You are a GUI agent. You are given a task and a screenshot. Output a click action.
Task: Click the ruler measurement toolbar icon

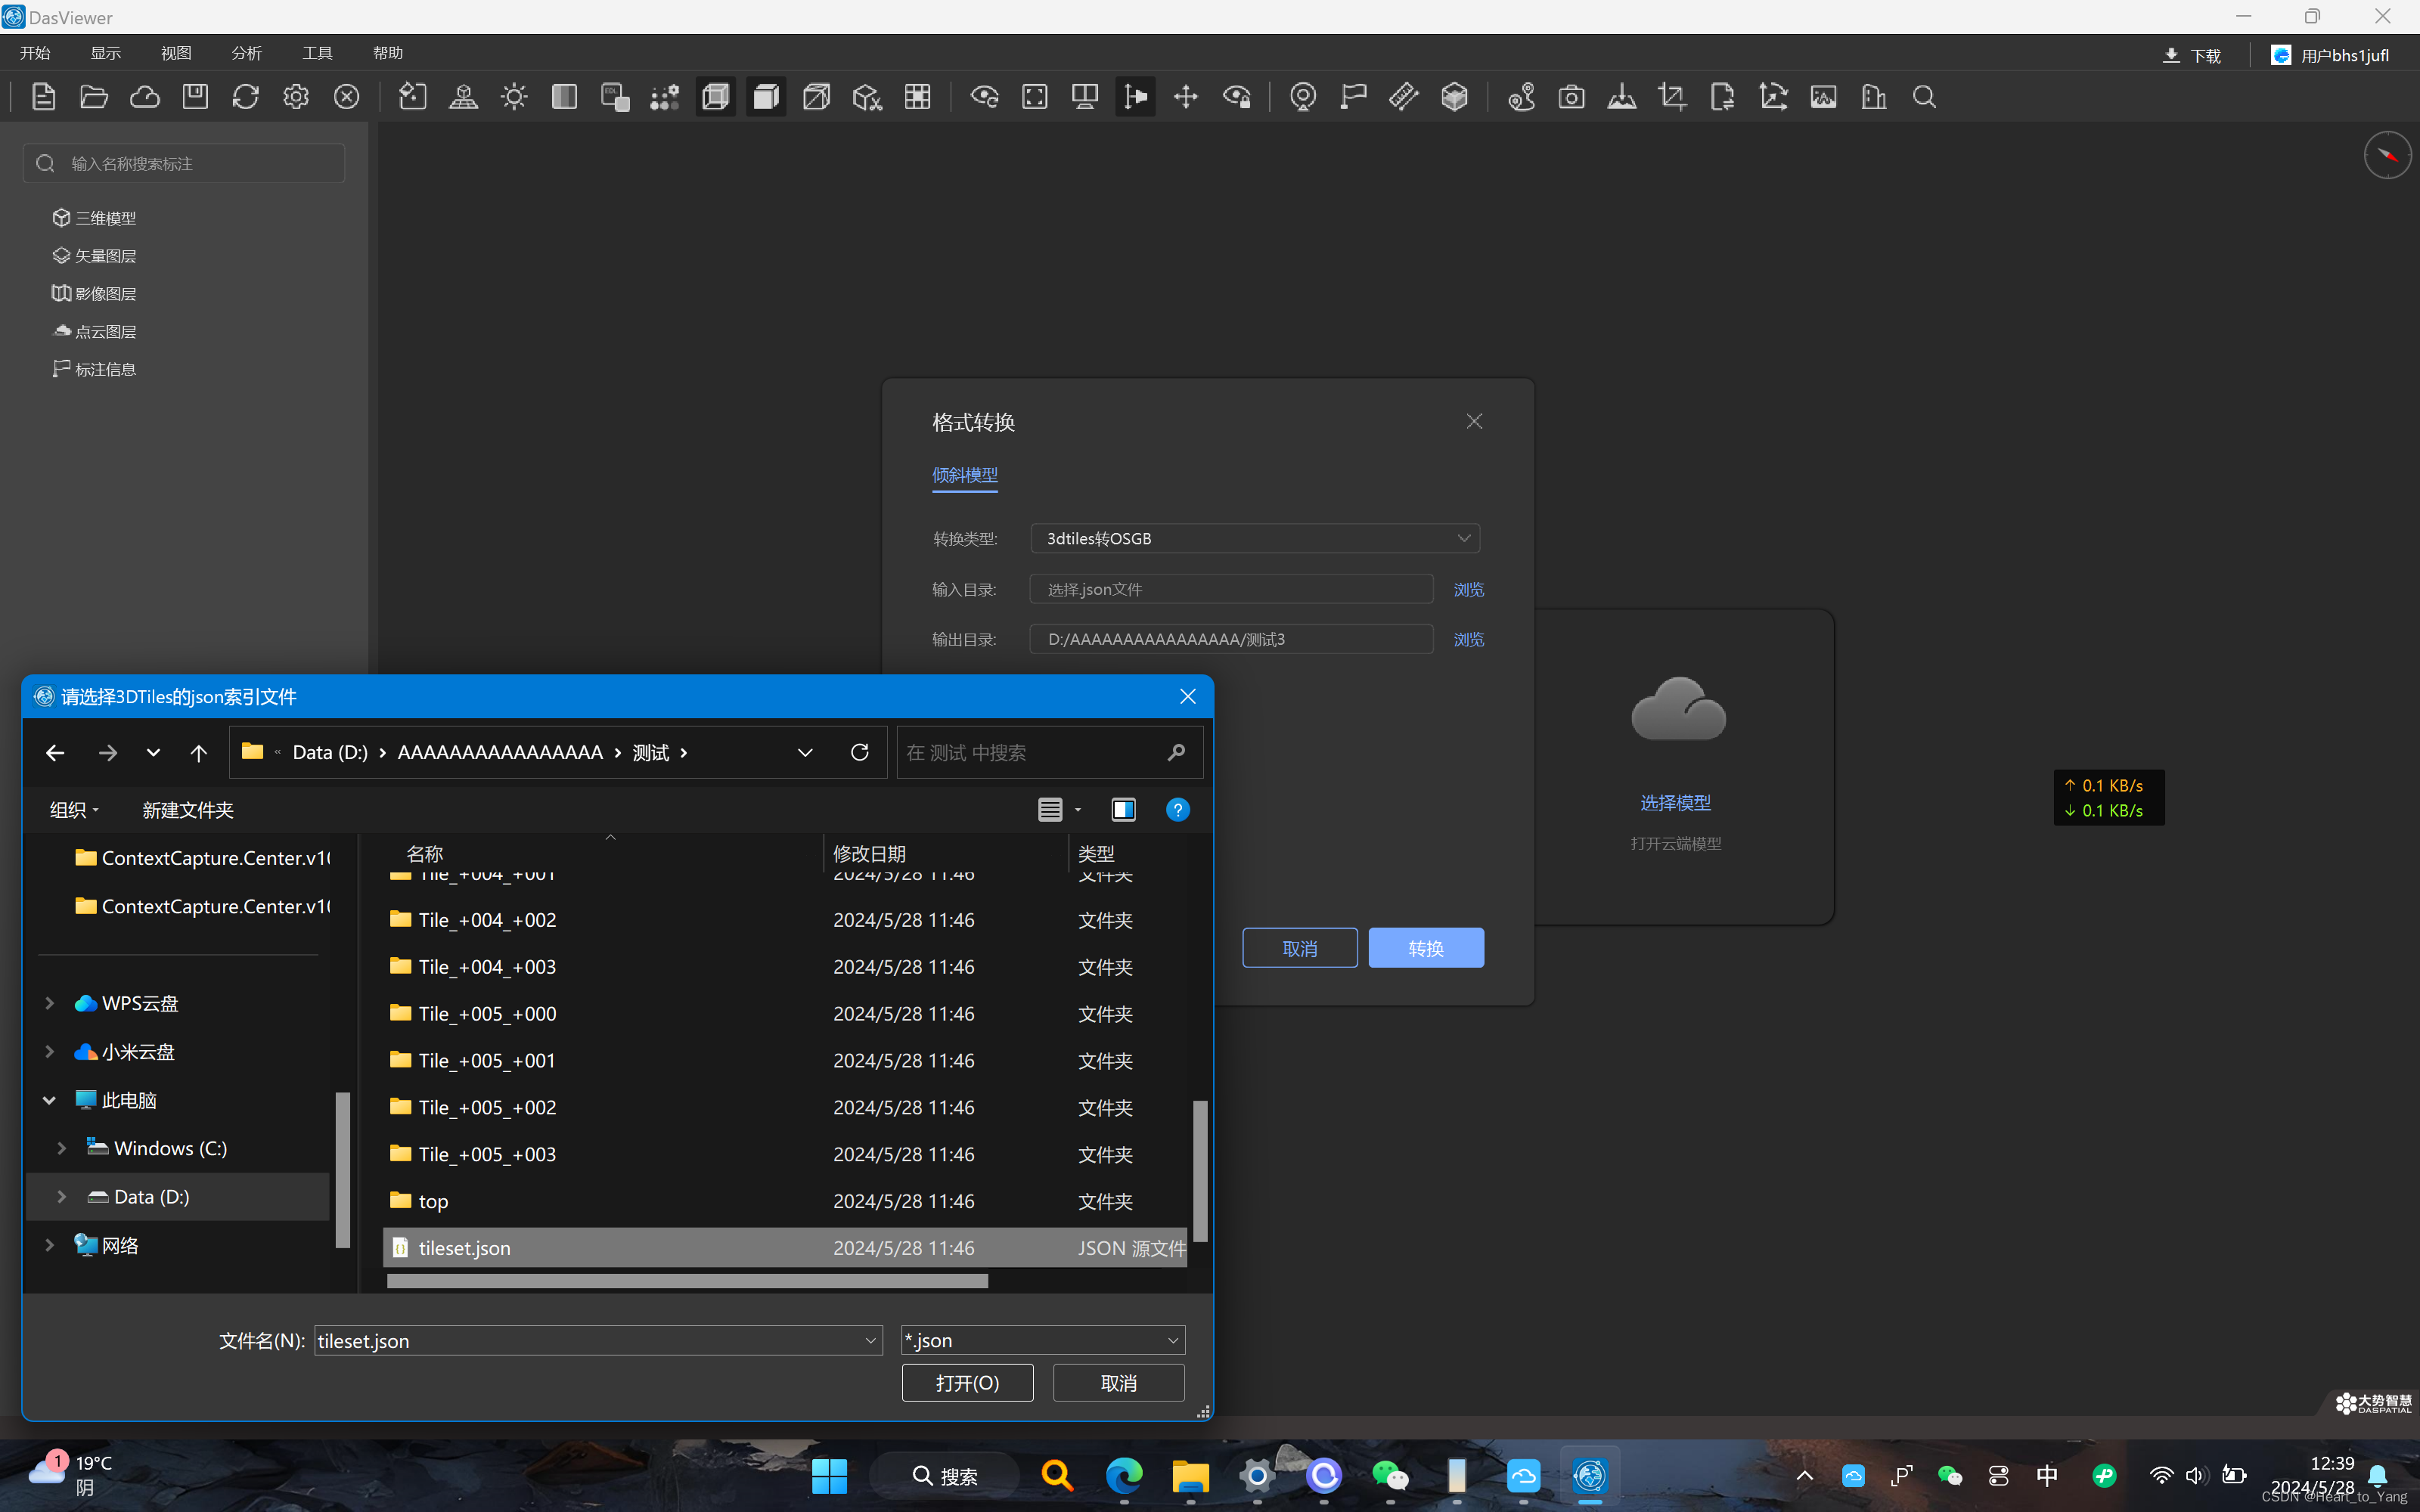click(x=1403, y=97)
